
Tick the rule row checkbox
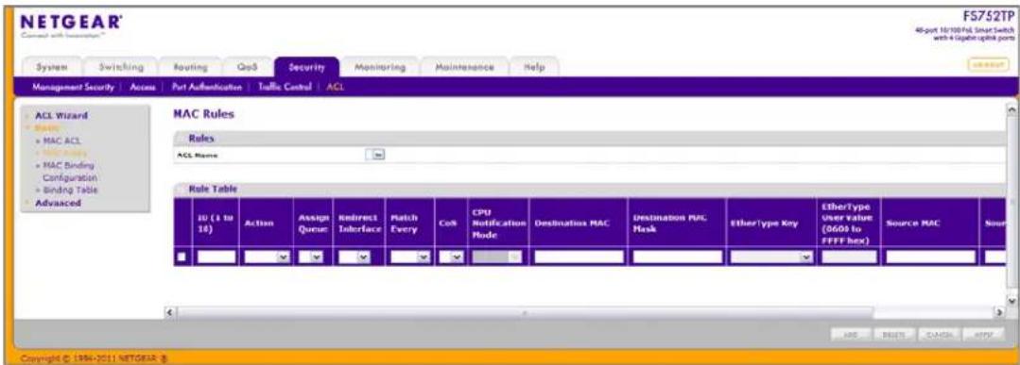coord(182,257)
